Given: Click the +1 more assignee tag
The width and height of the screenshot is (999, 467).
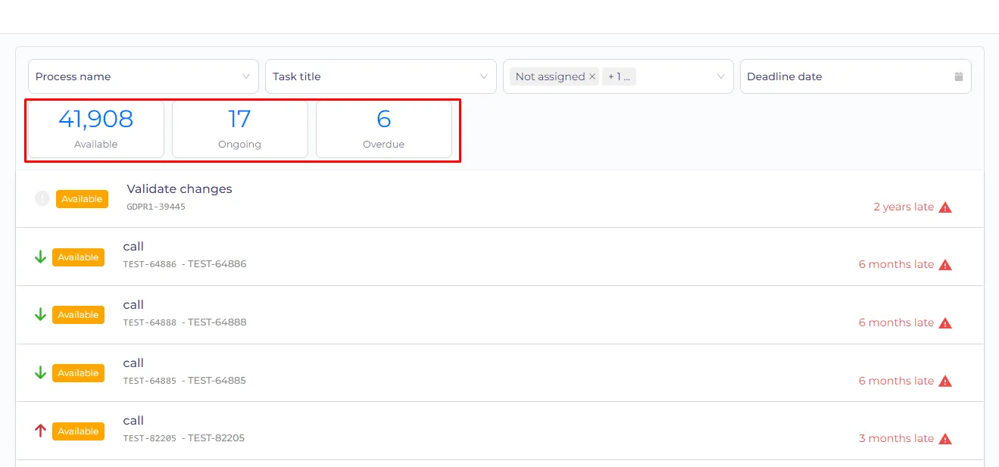Looking at the screenshot, I should click(x=620, y=76).
